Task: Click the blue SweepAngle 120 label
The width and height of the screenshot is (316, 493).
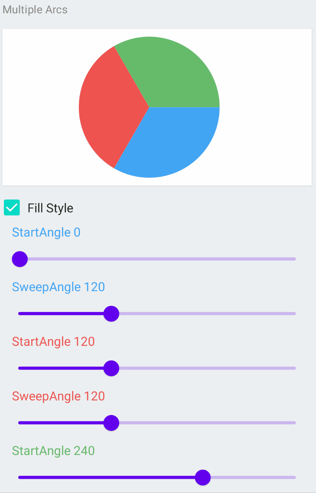Action: (x=59, y=287)
